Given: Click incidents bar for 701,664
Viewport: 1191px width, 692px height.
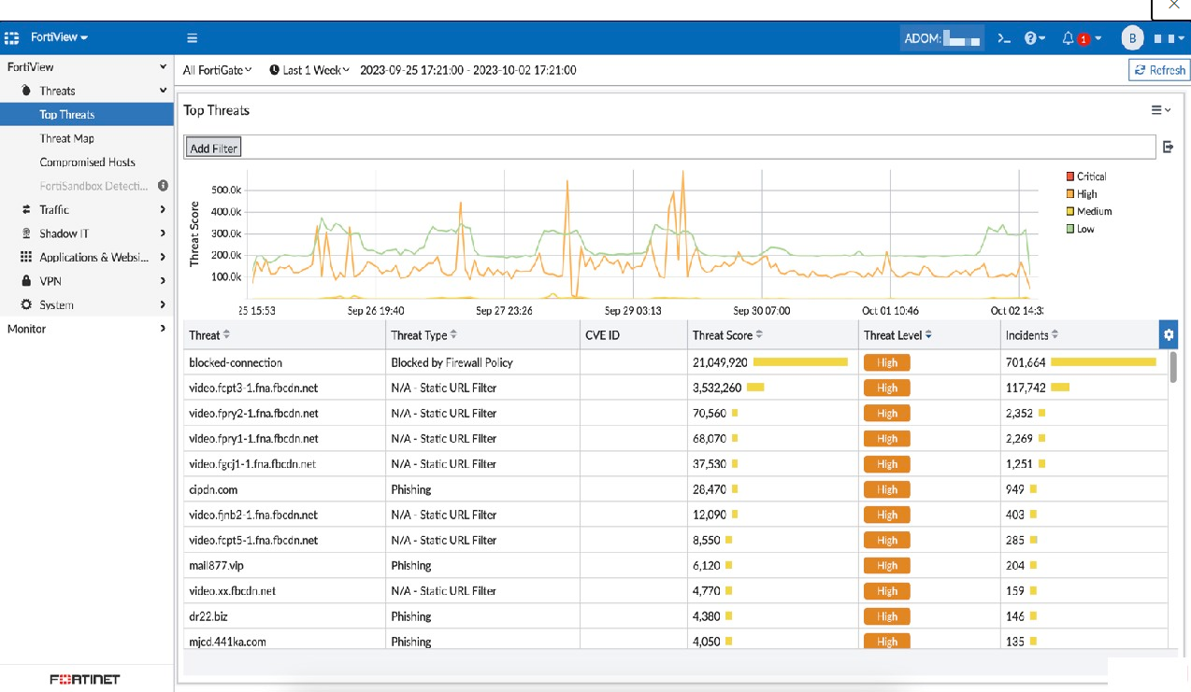Looking at the screenshot, I should 1103,362.
